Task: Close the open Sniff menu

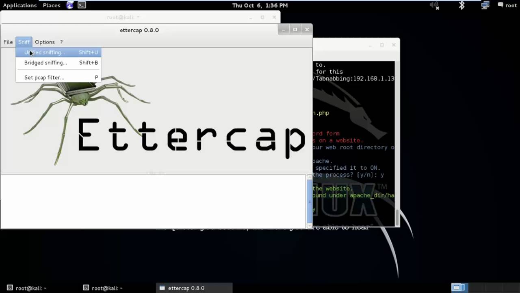Action: [24, 42]
